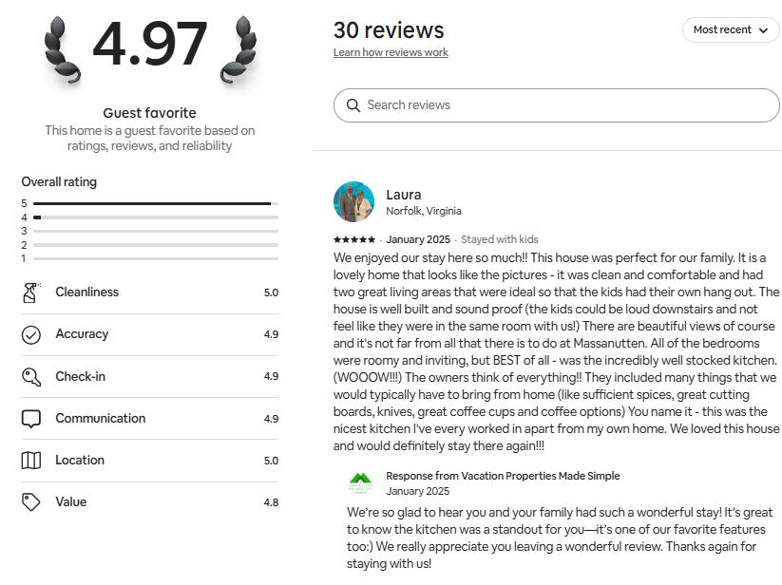Open the Most recent sort dropdown
This screenshot has width=782, height=585.
[x=730, y=29]
